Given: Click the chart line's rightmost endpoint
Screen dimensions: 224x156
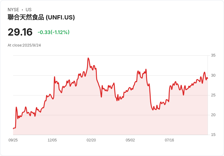Looking at the screenshot, I should tap(208, 78).
